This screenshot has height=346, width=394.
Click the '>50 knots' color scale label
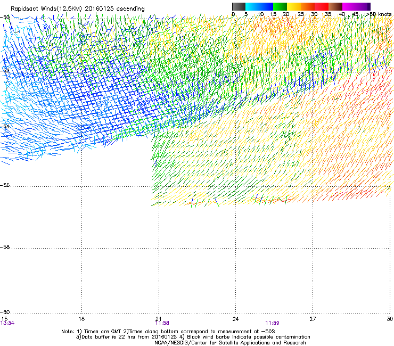pyautogui.click(x=379, y=14)
